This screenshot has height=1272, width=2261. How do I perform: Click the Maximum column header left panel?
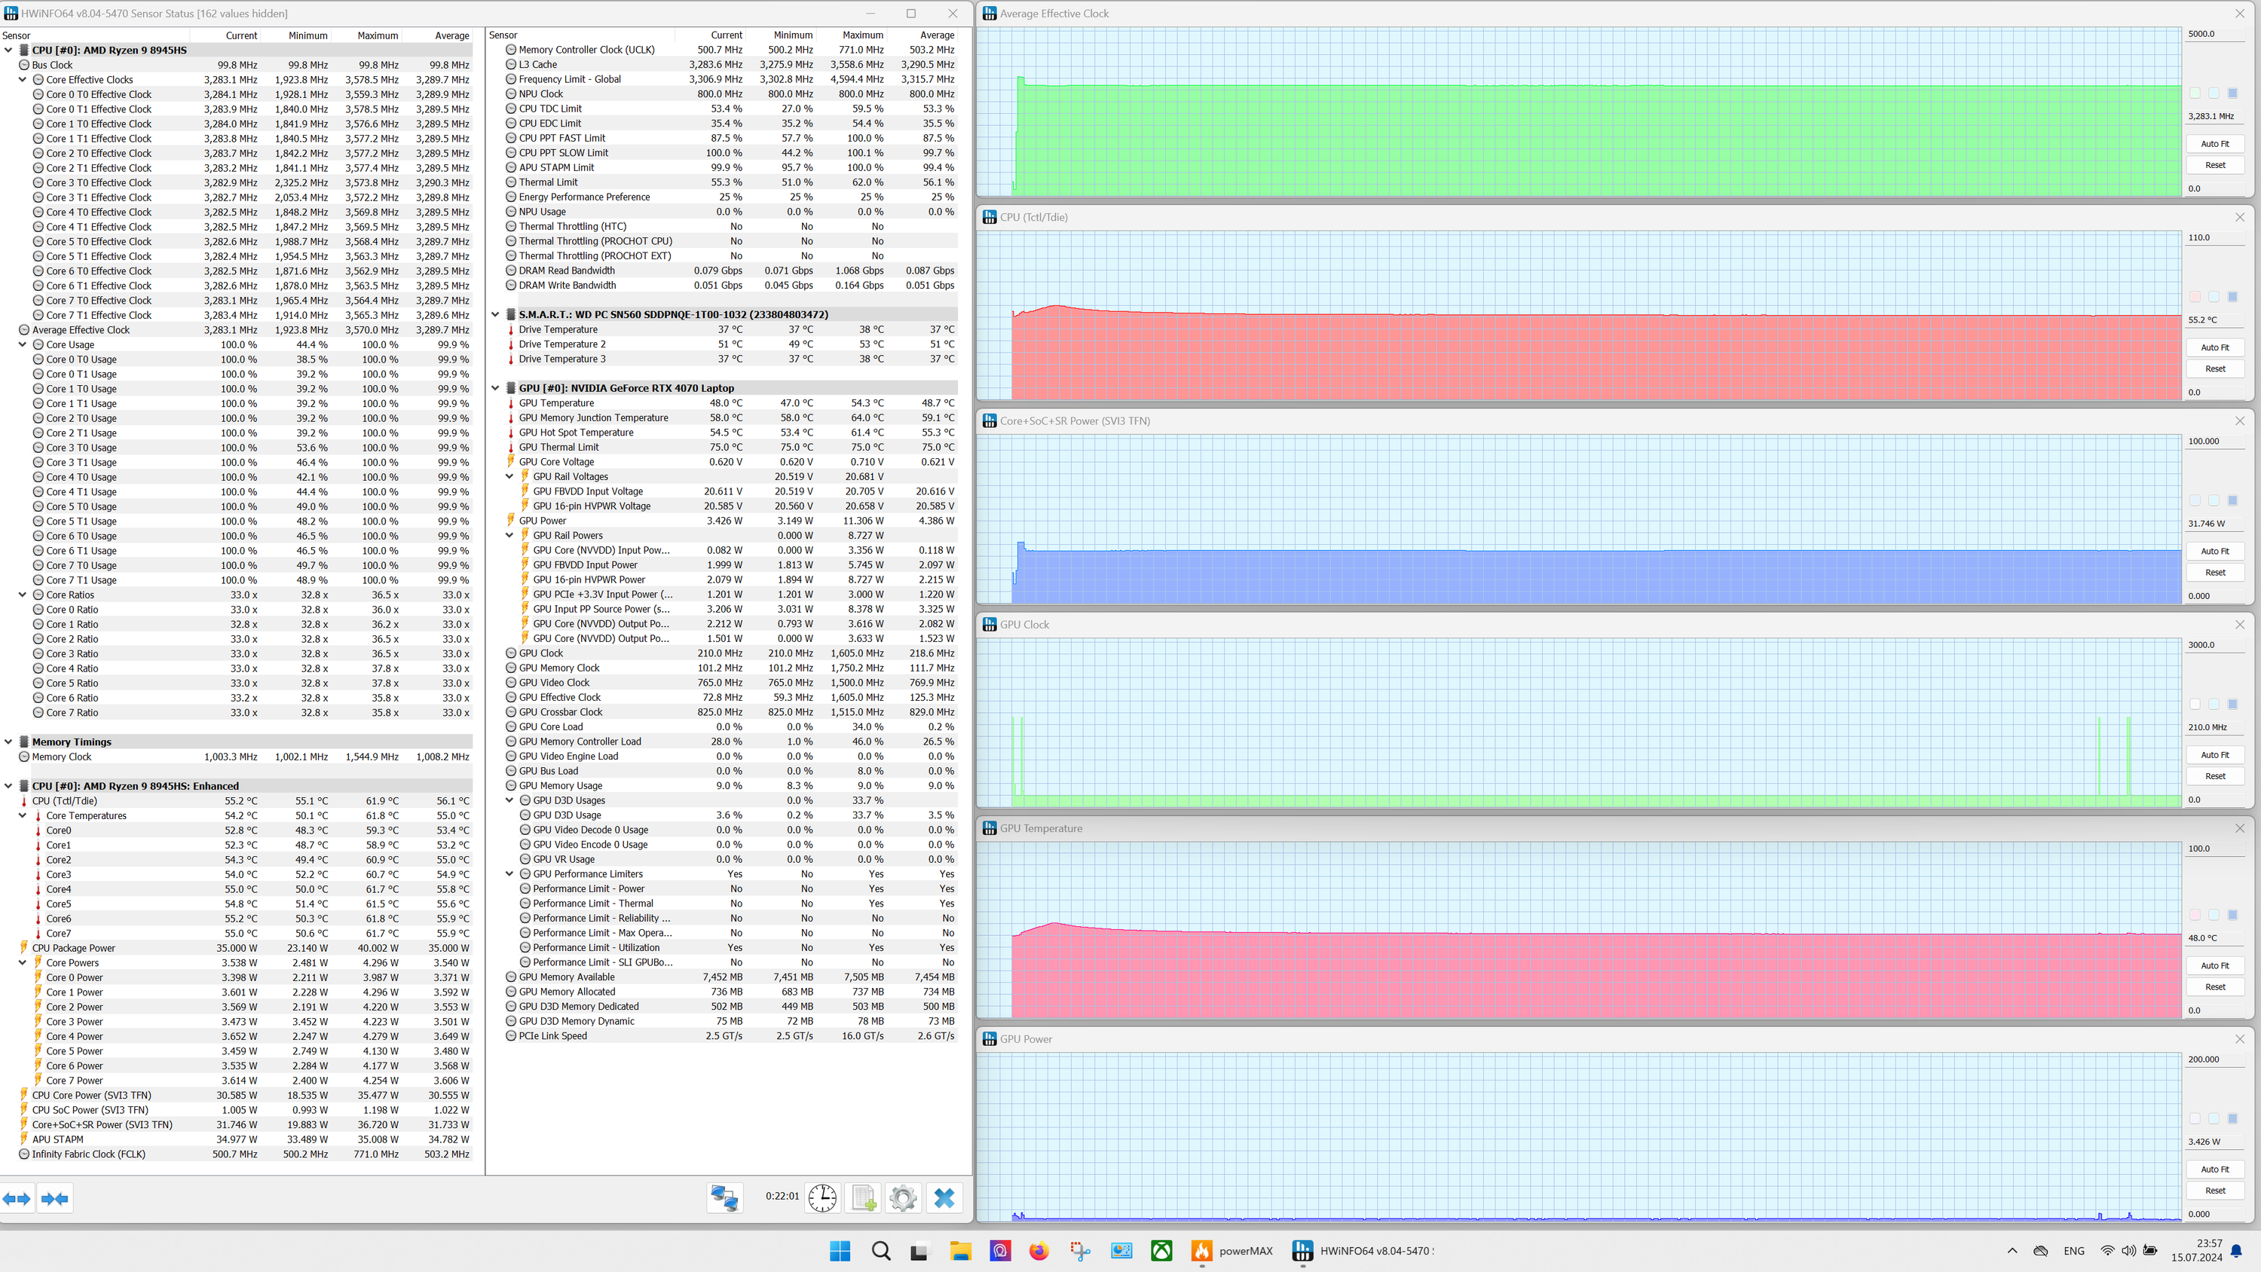(378, 36)
